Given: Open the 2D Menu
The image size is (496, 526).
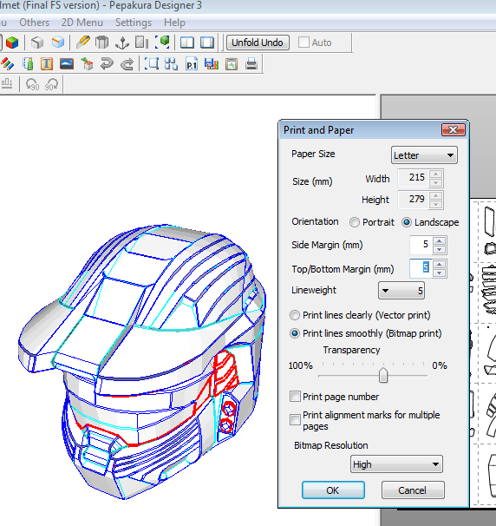Looking at the screenshot, I should (x=82, y=23).
